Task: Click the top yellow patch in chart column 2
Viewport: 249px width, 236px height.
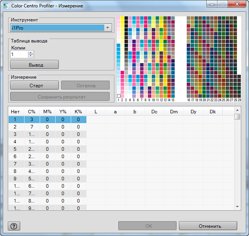Action: pyautogui.click(x=122, y=18)
